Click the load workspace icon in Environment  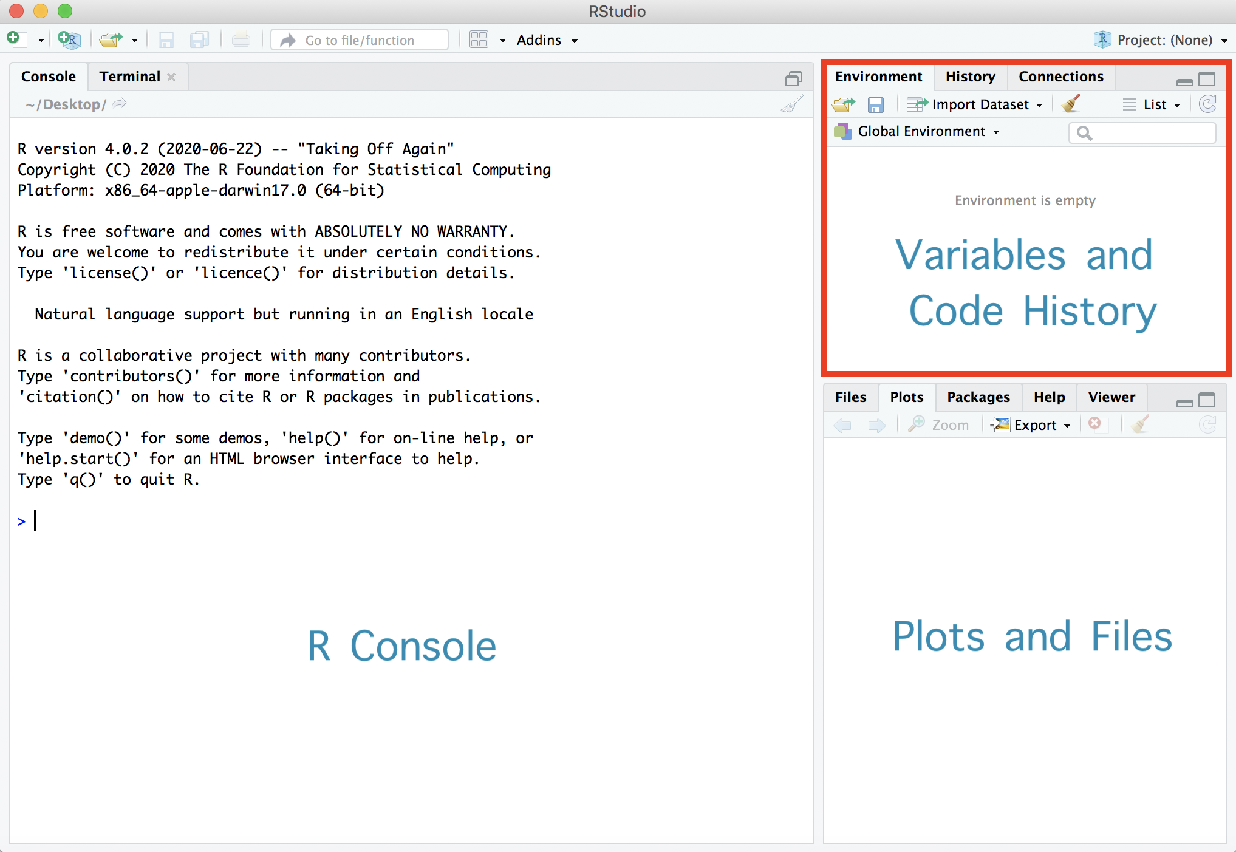844,104
